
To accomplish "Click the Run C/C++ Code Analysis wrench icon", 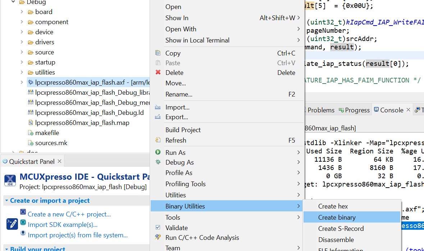I will (x=158, y=237).
